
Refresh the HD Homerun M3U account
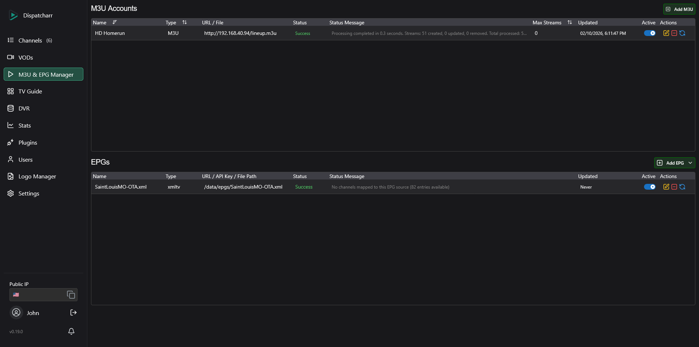coord(682,33)
